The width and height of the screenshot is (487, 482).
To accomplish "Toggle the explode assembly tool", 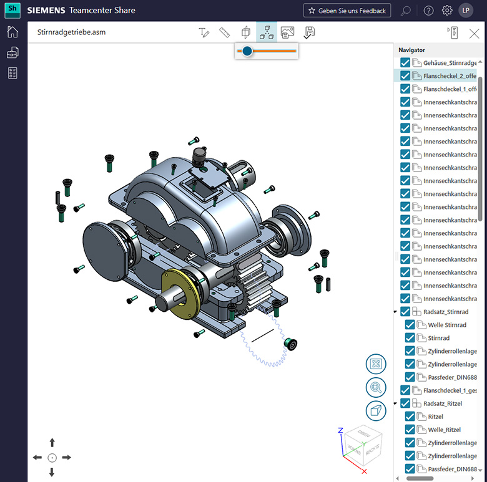I will tap(267, 32).
